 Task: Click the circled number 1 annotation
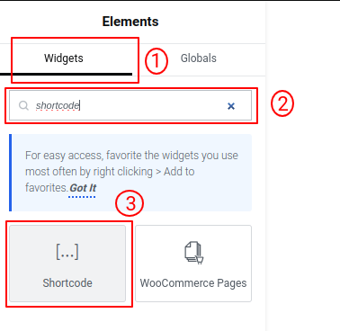point(157,61)
